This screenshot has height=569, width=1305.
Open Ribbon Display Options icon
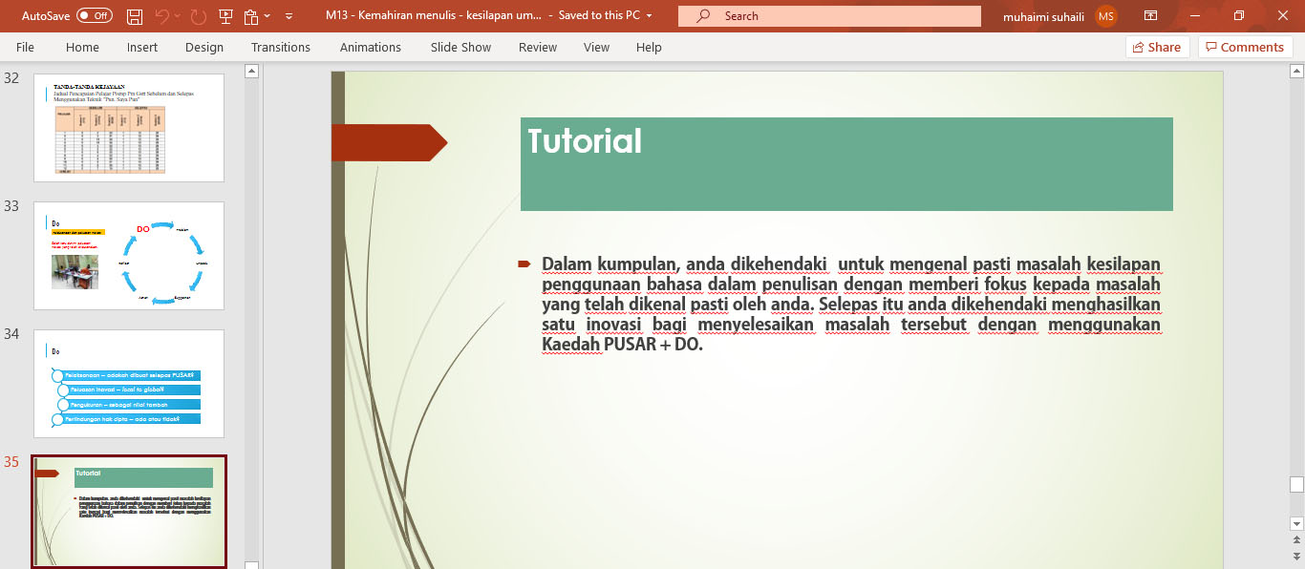pos(1150,16)
